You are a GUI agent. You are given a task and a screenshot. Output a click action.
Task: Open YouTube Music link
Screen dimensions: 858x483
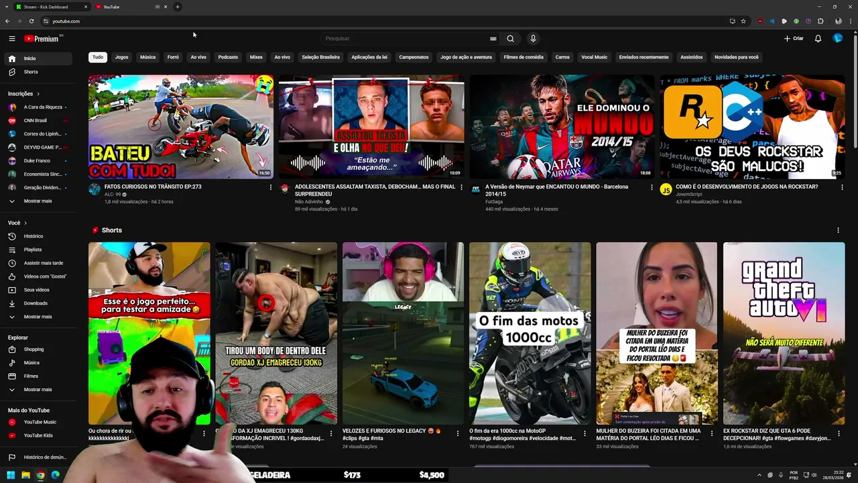click(39, 422)
